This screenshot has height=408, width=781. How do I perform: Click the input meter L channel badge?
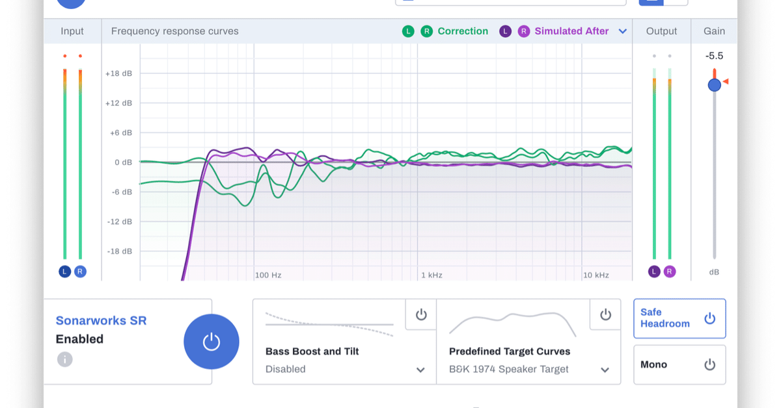point(64,272)
